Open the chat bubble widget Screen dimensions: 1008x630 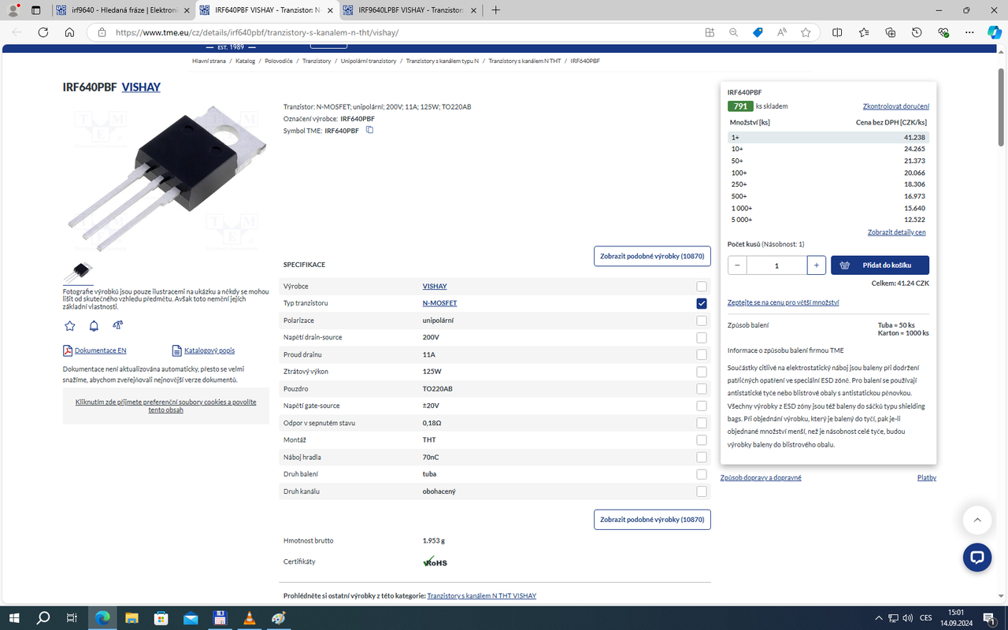(x=977, y=558)
